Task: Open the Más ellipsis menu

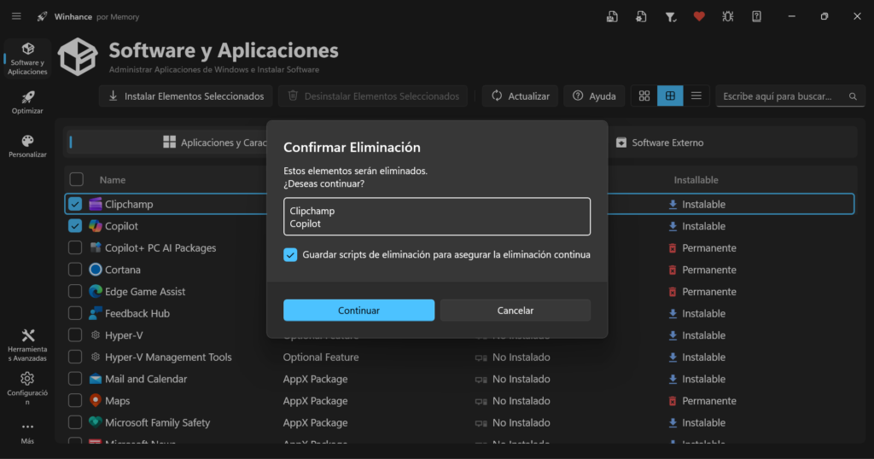Action: [27, 433]
